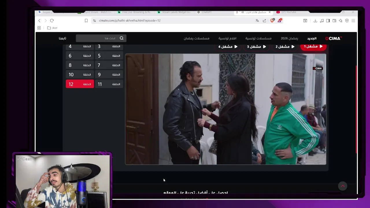Open the Acer bookmarks folder
Viewport: 370px width, 208px height.
(x=52, y=28)
